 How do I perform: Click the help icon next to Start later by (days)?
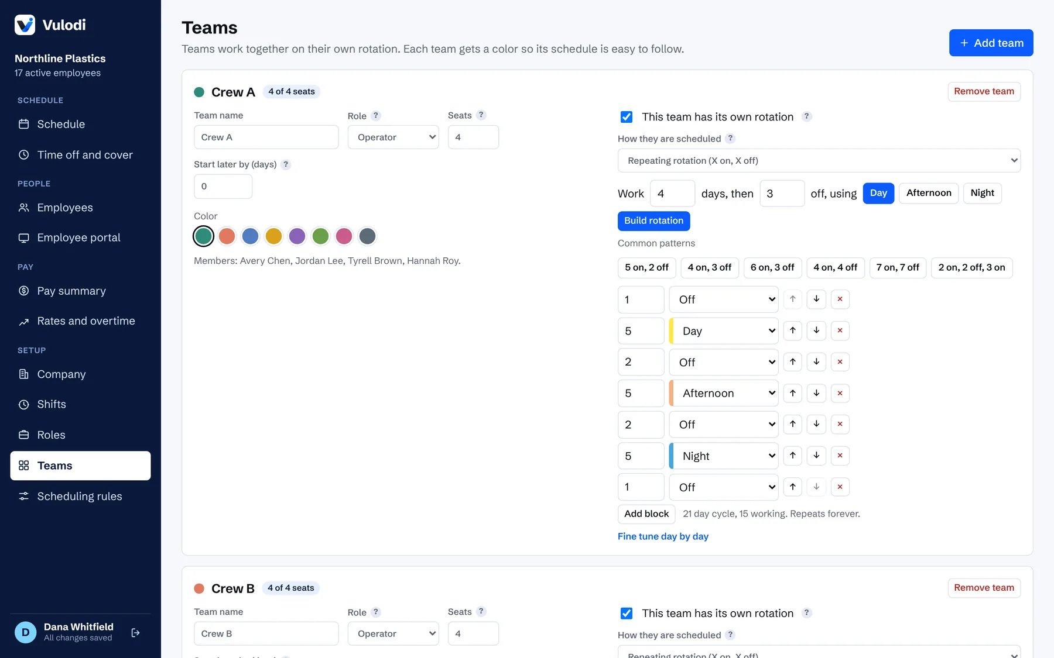[x=286, y=164]
